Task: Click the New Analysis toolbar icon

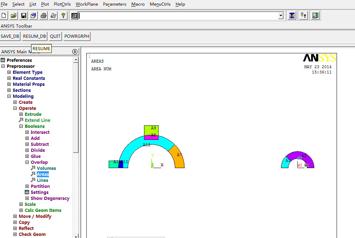Action: tap(4, 16)
